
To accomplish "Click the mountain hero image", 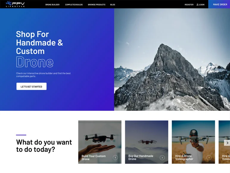I will coord(172,60).
